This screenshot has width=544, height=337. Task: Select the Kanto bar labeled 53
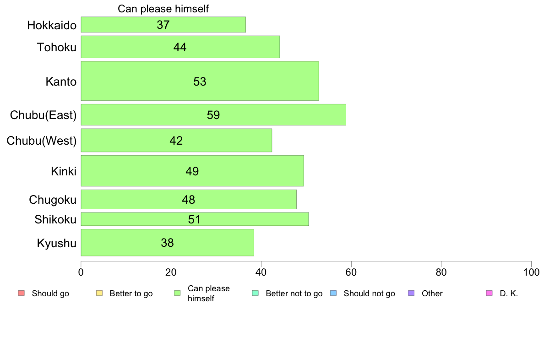200,81
